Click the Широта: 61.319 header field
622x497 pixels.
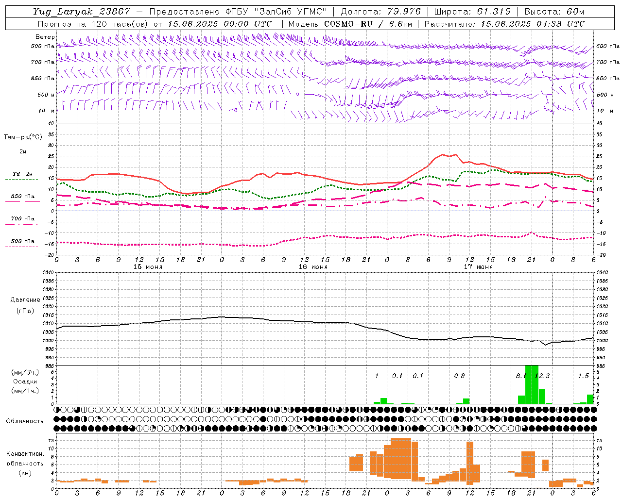pos(472,12)
